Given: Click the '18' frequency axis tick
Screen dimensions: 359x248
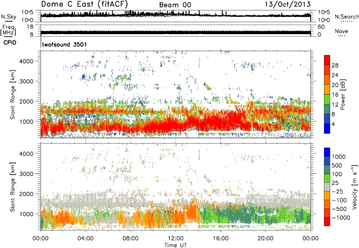Looking at the screenshot, I should (x=30, y=27).
